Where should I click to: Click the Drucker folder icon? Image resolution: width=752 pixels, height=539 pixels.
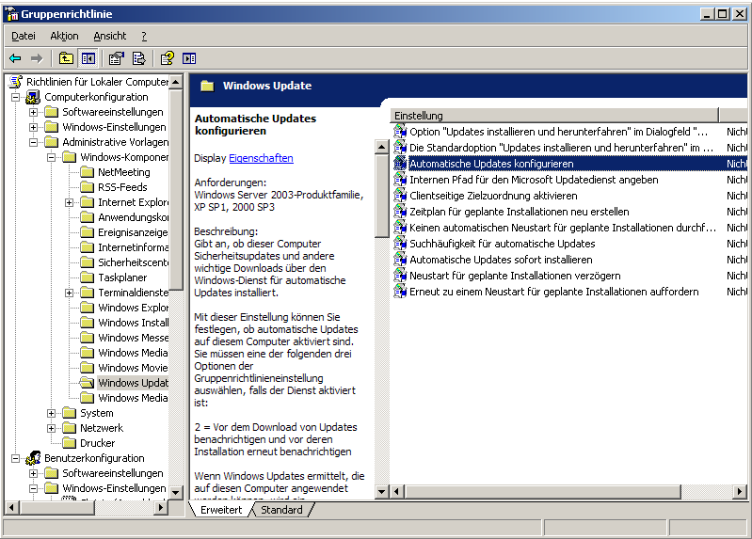70,443
